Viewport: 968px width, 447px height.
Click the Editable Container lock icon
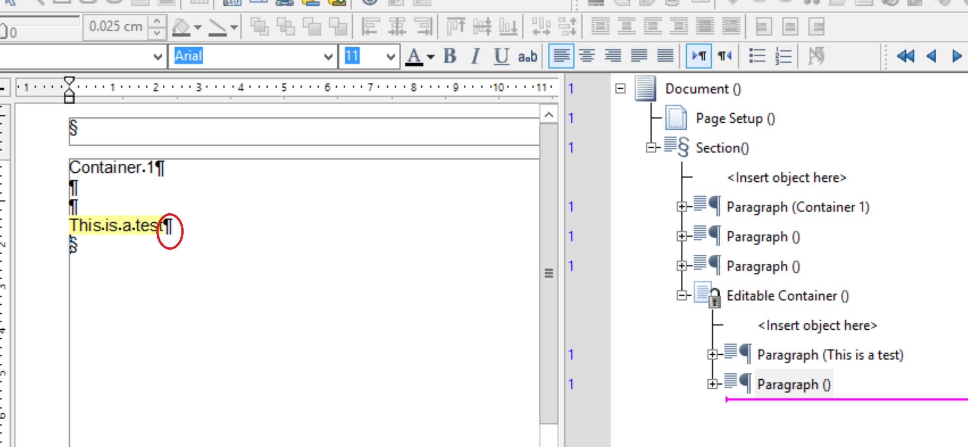click(708, 295)
